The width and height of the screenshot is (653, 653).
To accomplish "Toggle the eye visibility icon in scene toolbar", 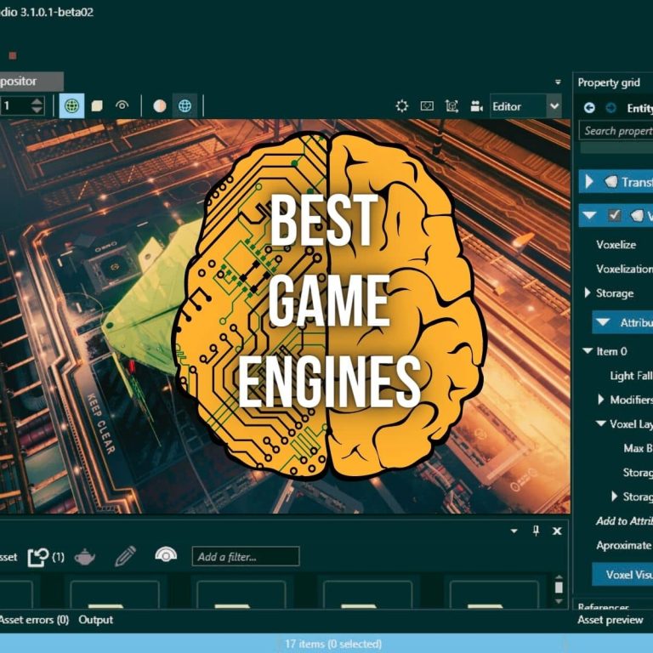I will pyautogui.click(x=122, y=106).
